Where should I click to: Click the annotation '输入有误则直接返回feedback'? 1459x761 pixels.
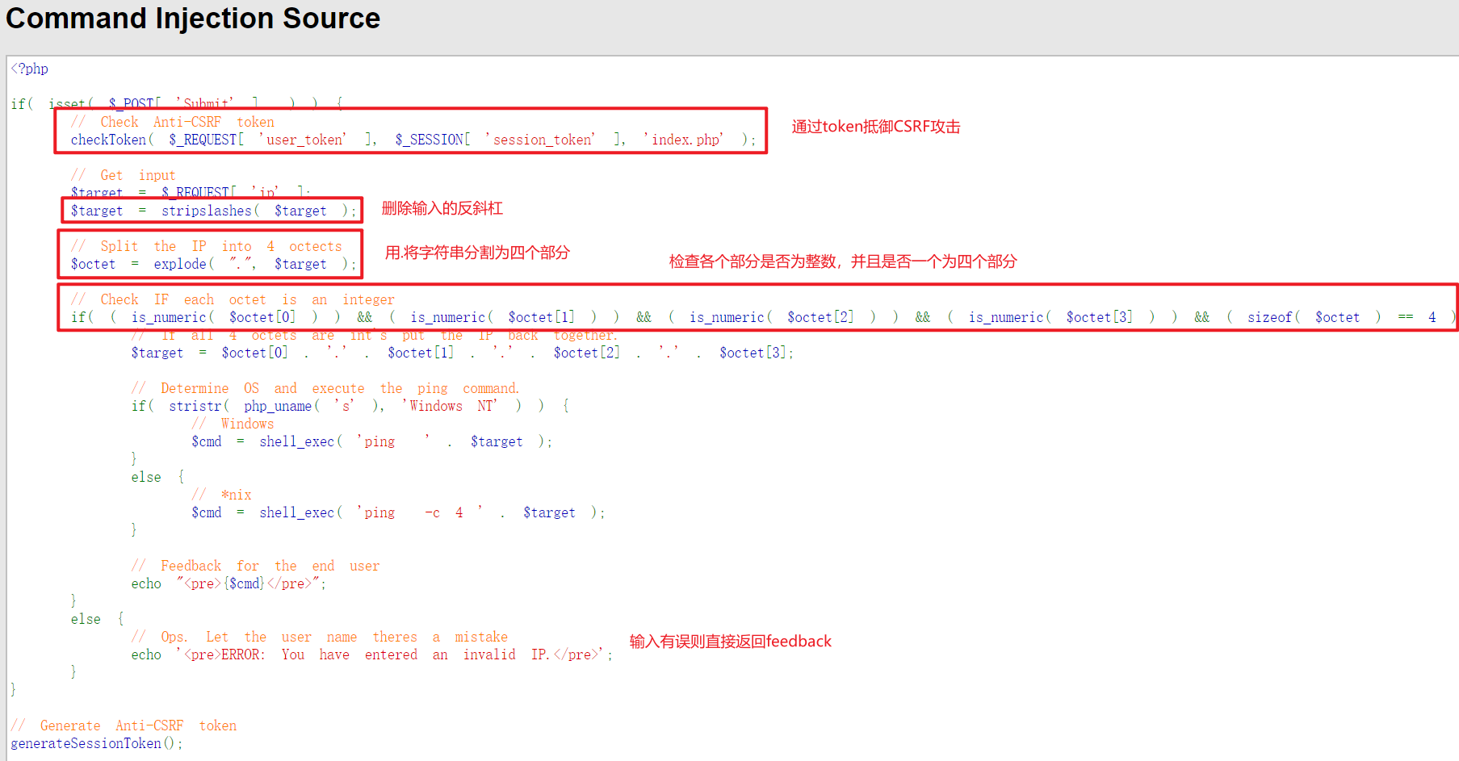pos(731,642)
